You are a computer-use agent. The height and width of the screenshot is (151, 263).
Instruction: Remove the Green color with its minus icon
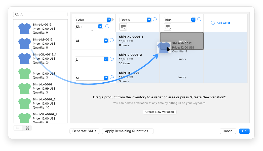click(154, 19)
